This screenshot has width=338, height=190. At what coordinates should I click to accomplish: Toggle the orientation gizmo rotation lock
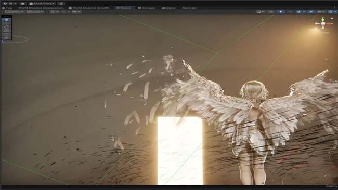pyautogui.click(x=332, y=19)
